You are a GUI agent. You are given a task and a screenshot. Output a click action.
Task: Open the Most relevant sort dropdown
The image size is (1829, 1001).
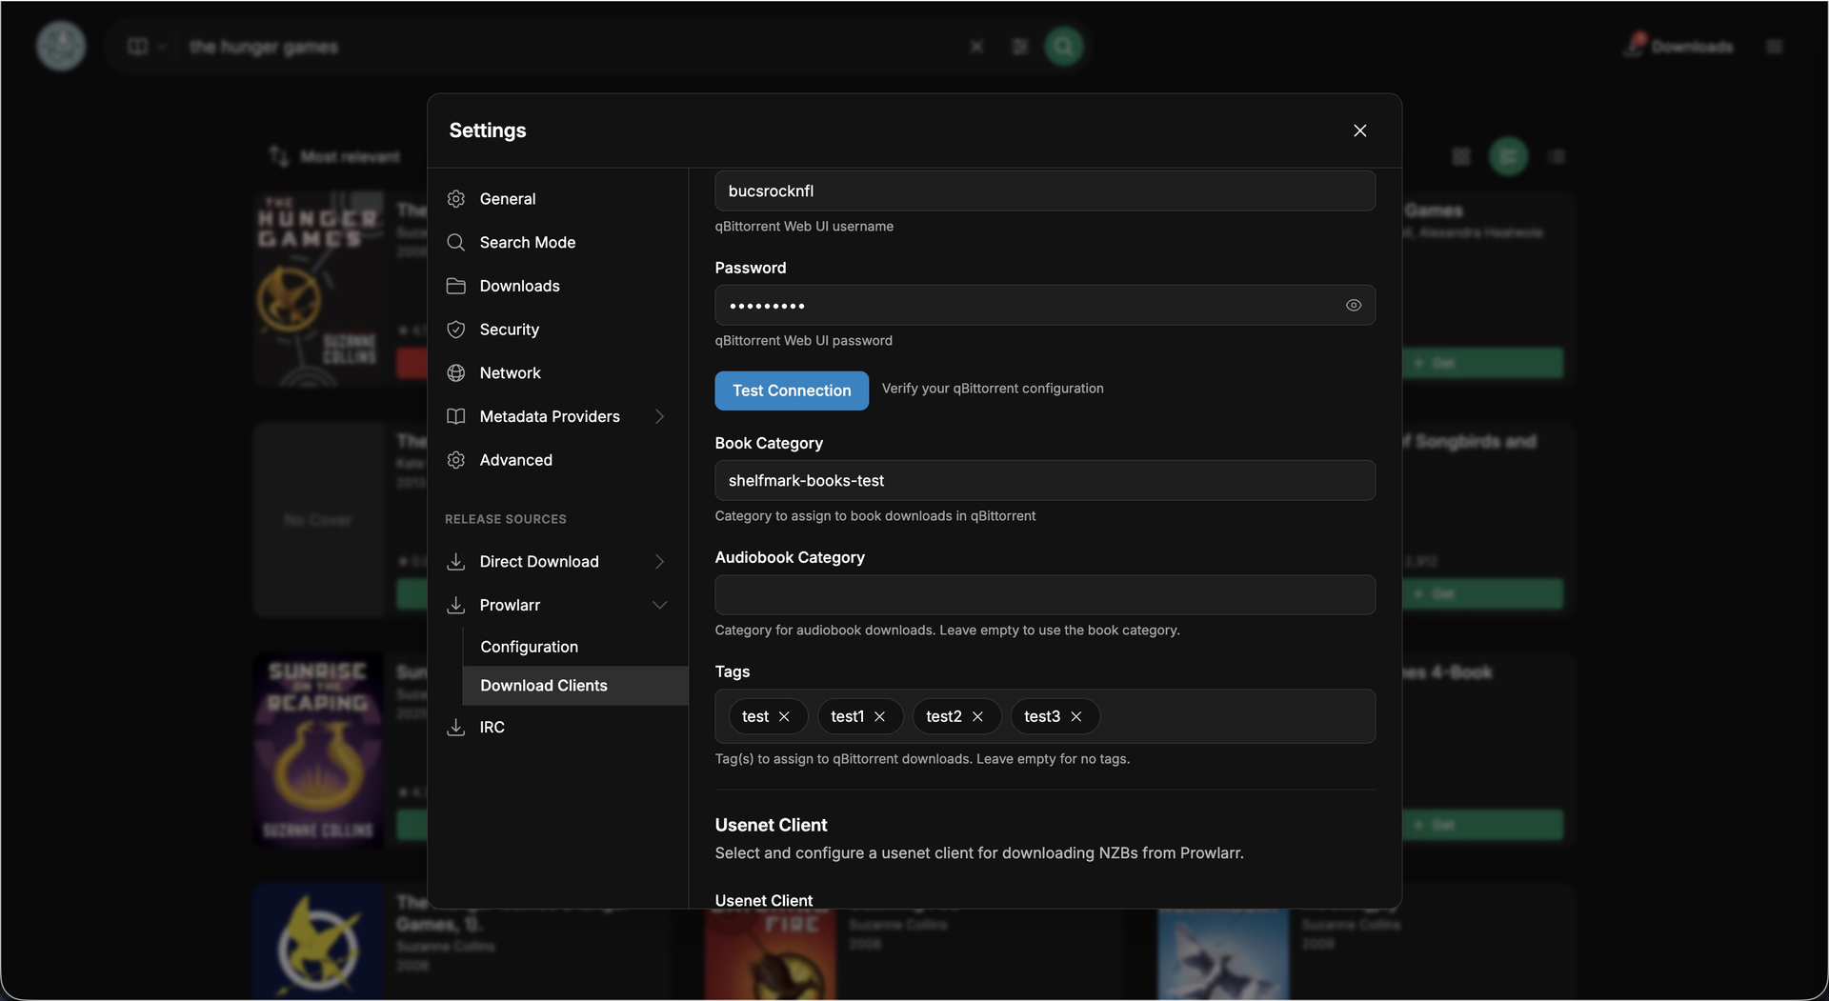tap(335, 156)
